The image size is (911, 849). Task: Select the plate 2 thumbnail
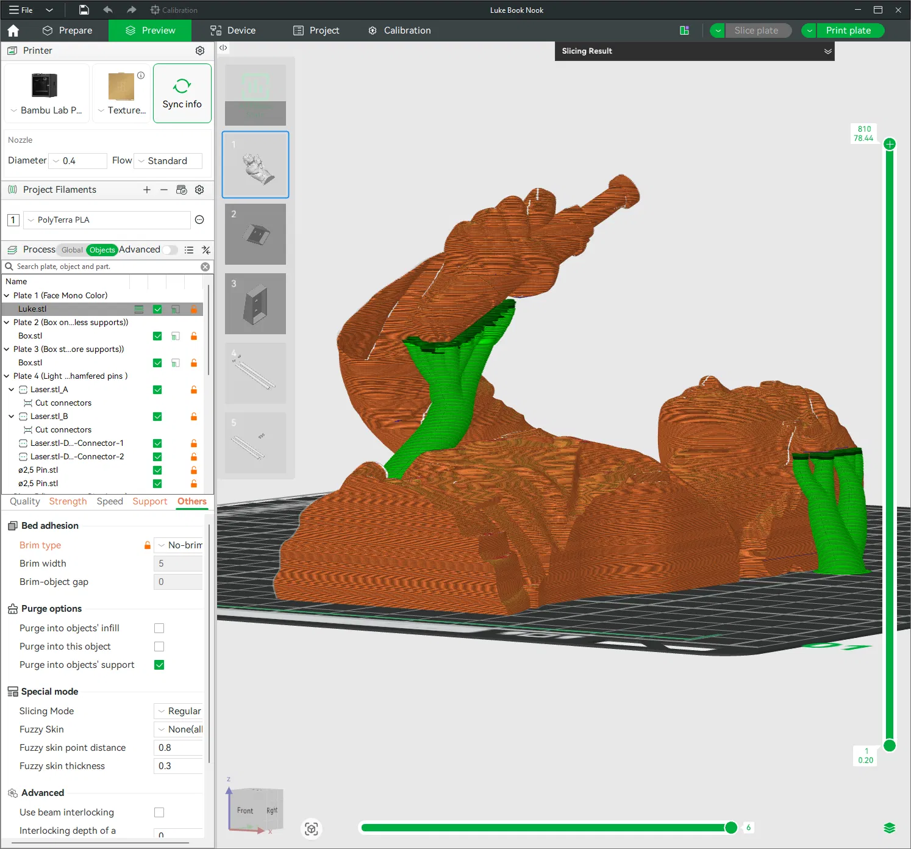255,234
